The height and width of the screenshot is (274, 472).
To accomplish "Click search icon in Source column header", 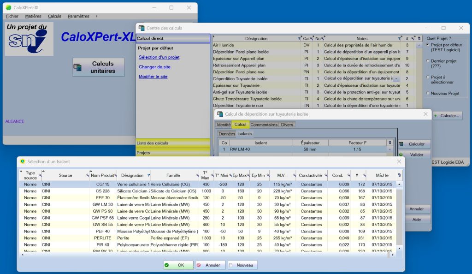I will 87,175.
